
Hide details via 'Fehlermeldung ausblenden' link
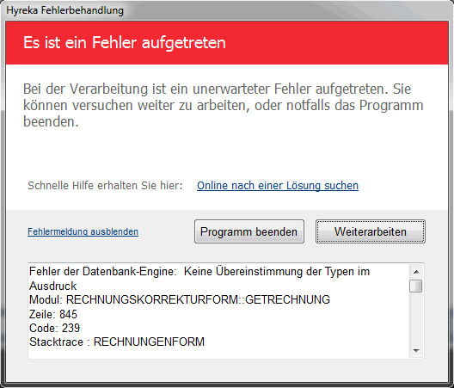pyautogui.click(x=83, y=231)
